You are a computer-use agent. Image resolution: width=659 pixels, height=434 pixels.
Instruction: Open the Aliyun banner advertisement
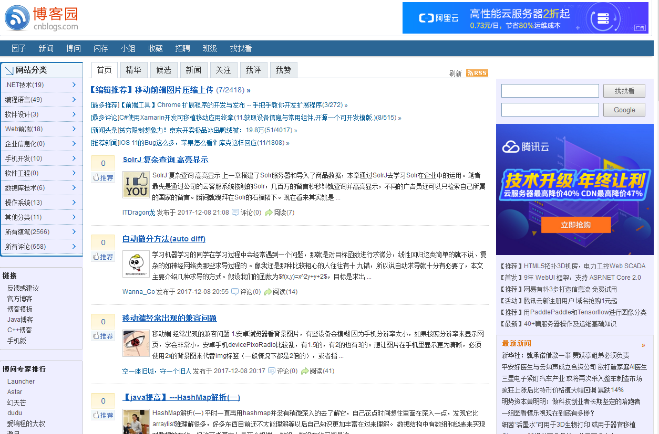pos(525,18)
